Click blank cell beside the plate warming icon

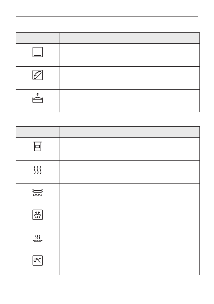tap(129, 195)
